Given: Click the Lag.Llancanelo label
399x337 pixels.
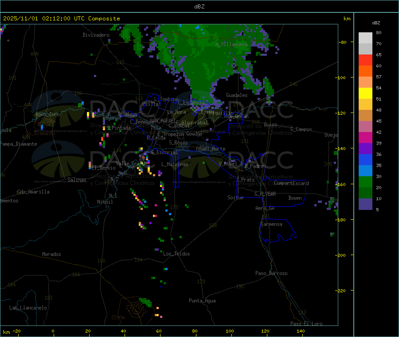Looking at the screenshot, I should [28, 308].
